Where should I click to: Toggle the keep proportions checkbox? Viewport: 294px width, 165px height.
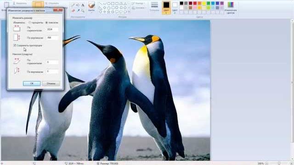[14, 45]
